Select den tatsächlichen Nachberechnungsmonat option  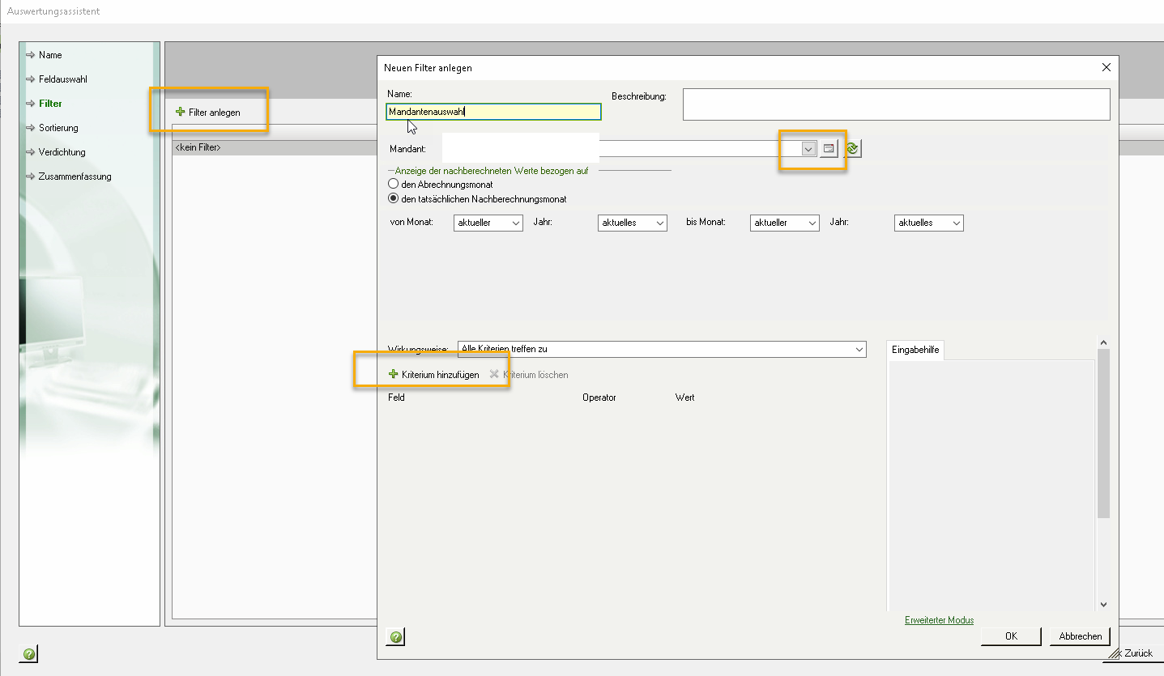394,199
